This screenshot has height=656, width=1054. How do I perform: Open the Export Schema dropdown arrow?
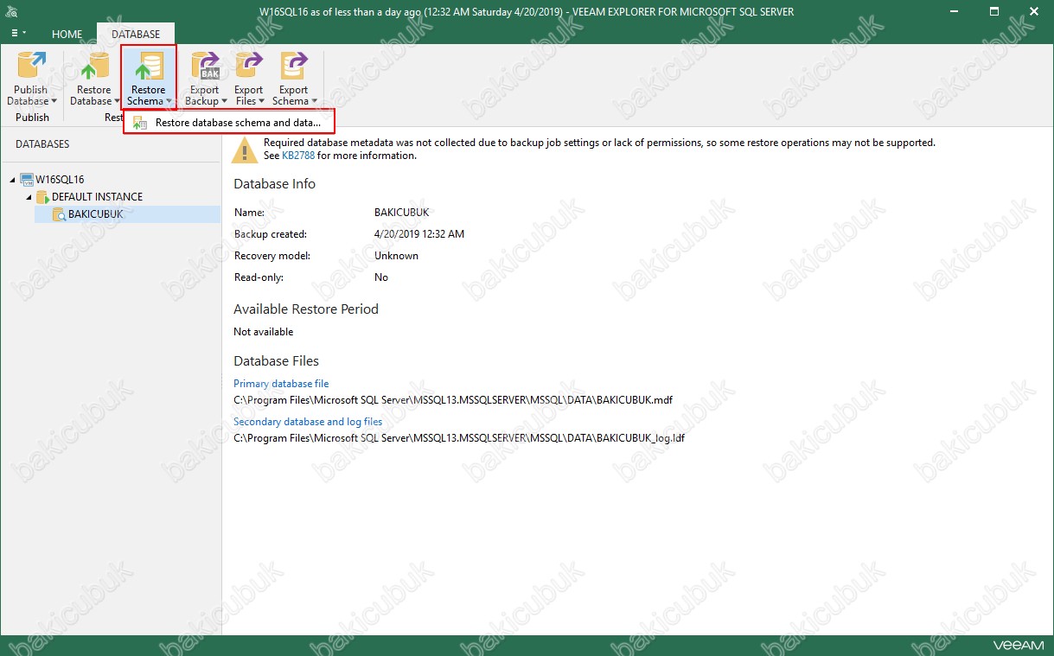(313, 102)
